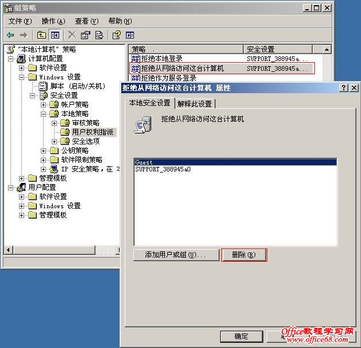Expand the 帐户策略 node

click(43, 105)
